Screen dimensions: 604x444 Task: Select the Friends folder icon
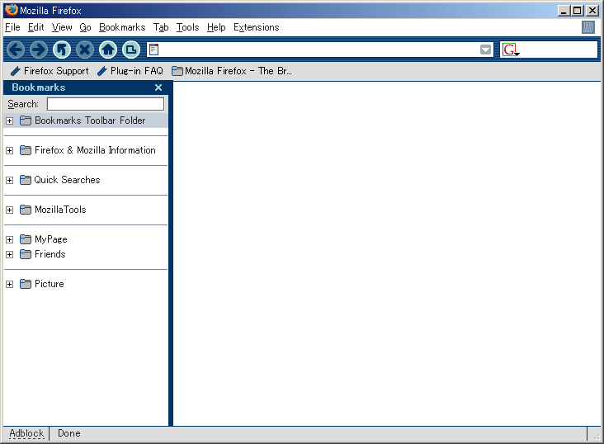(x=26, y=254)
